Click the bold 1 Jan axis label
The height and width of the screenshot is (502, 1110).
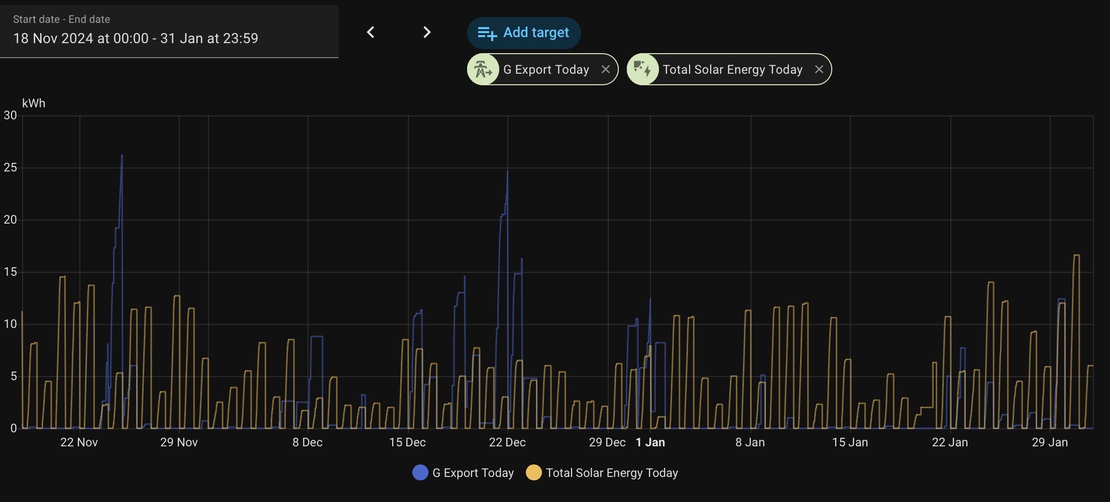(x=650, y=443)
